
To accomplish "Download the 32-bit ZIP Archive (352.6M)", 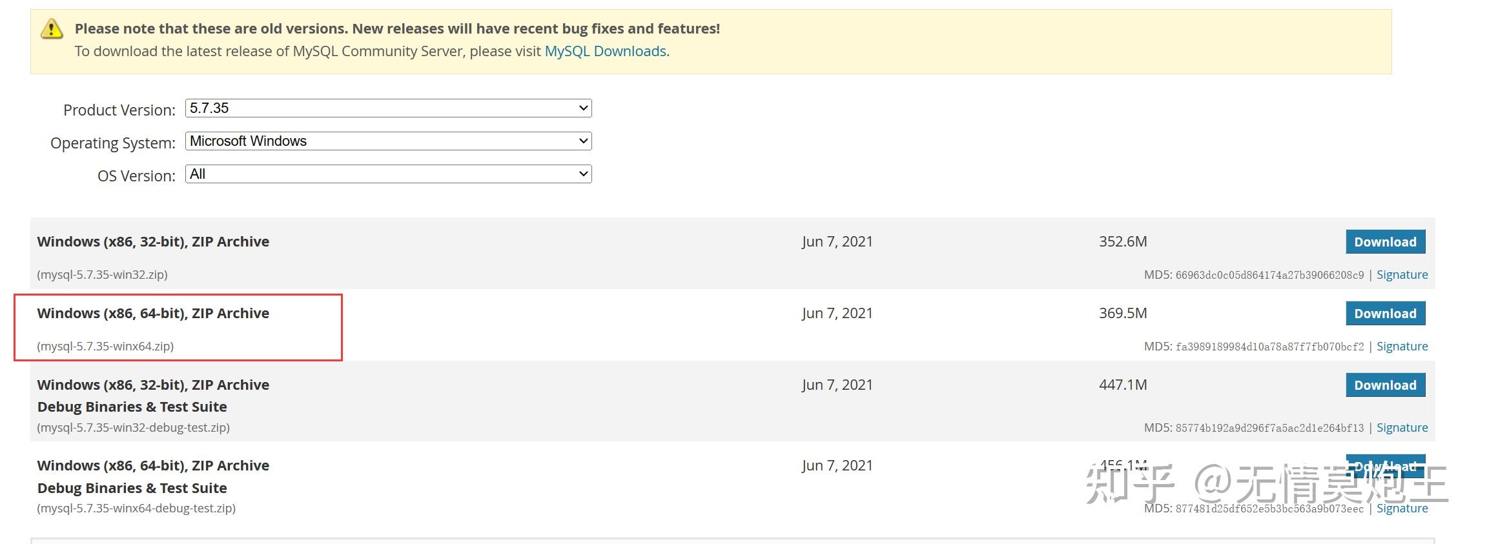I will pos(1385,242).
